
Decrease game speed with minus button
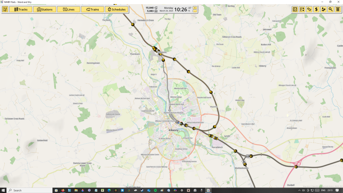195,11
